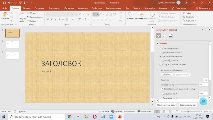Click Восстановить фон button
Screen dimensions: 213x120
pyautogui.click(x=188, y=105)
